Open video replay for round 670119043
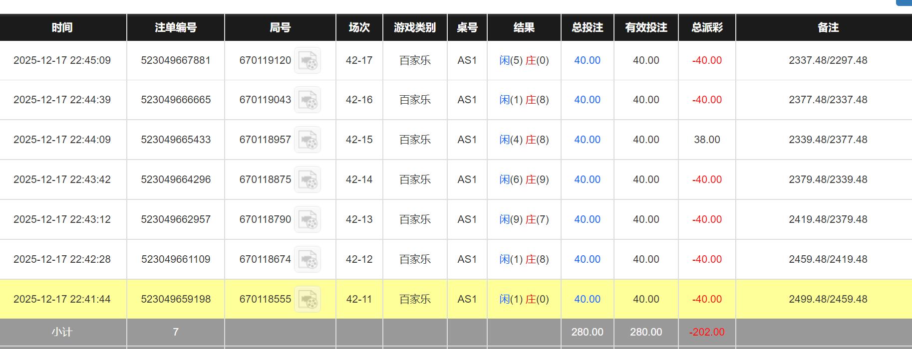Screen dimensions: 912x349 click(308, 100)
